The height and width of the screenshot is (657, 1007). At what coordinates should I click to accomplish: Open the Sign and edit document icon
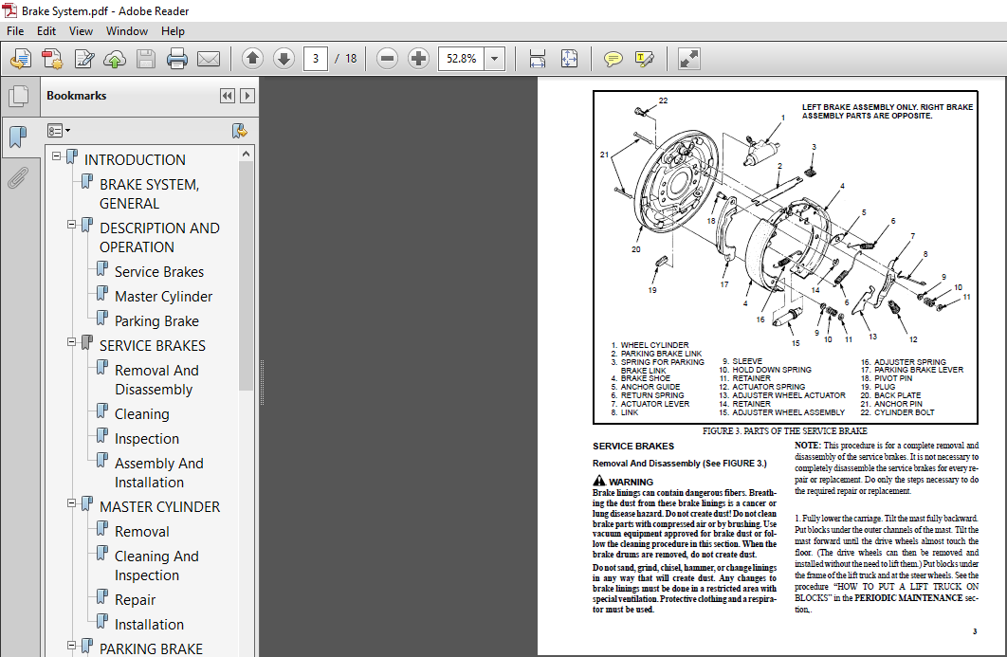click(83, 59)
